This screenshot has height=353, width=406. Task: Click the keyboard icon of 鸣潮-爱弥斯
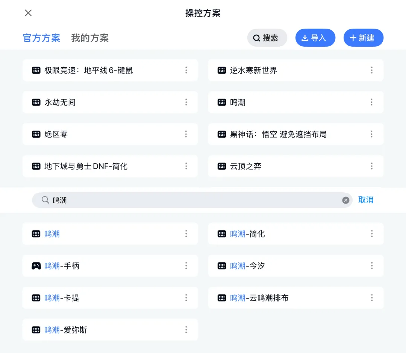click(x=36, y=330)
